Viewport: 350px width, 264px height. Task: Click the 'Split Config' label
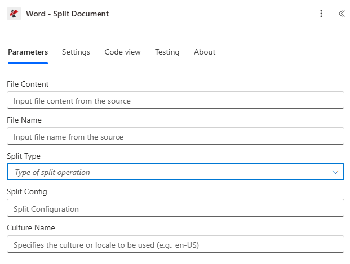click(x=27, y=192)
